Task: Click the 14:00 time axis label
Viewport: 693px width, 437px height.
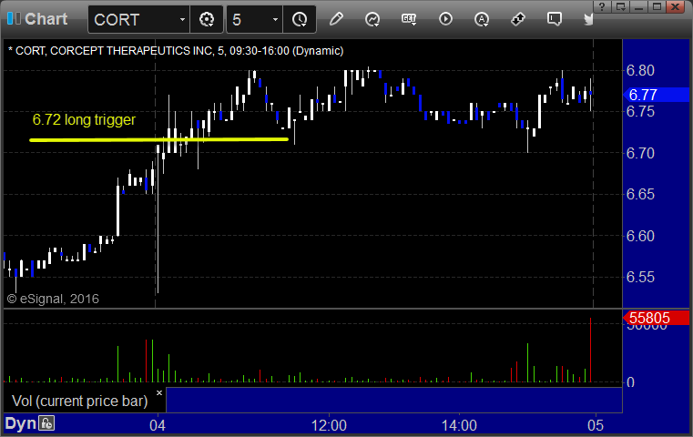Action: point(459,425)
